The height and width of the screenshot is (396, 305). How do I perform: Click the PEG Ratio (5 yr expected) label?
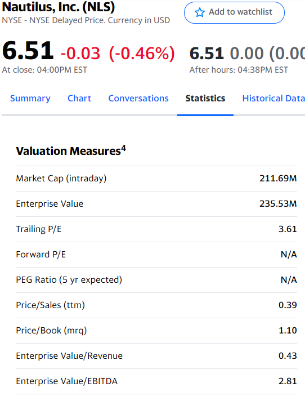tap(69, 280)
